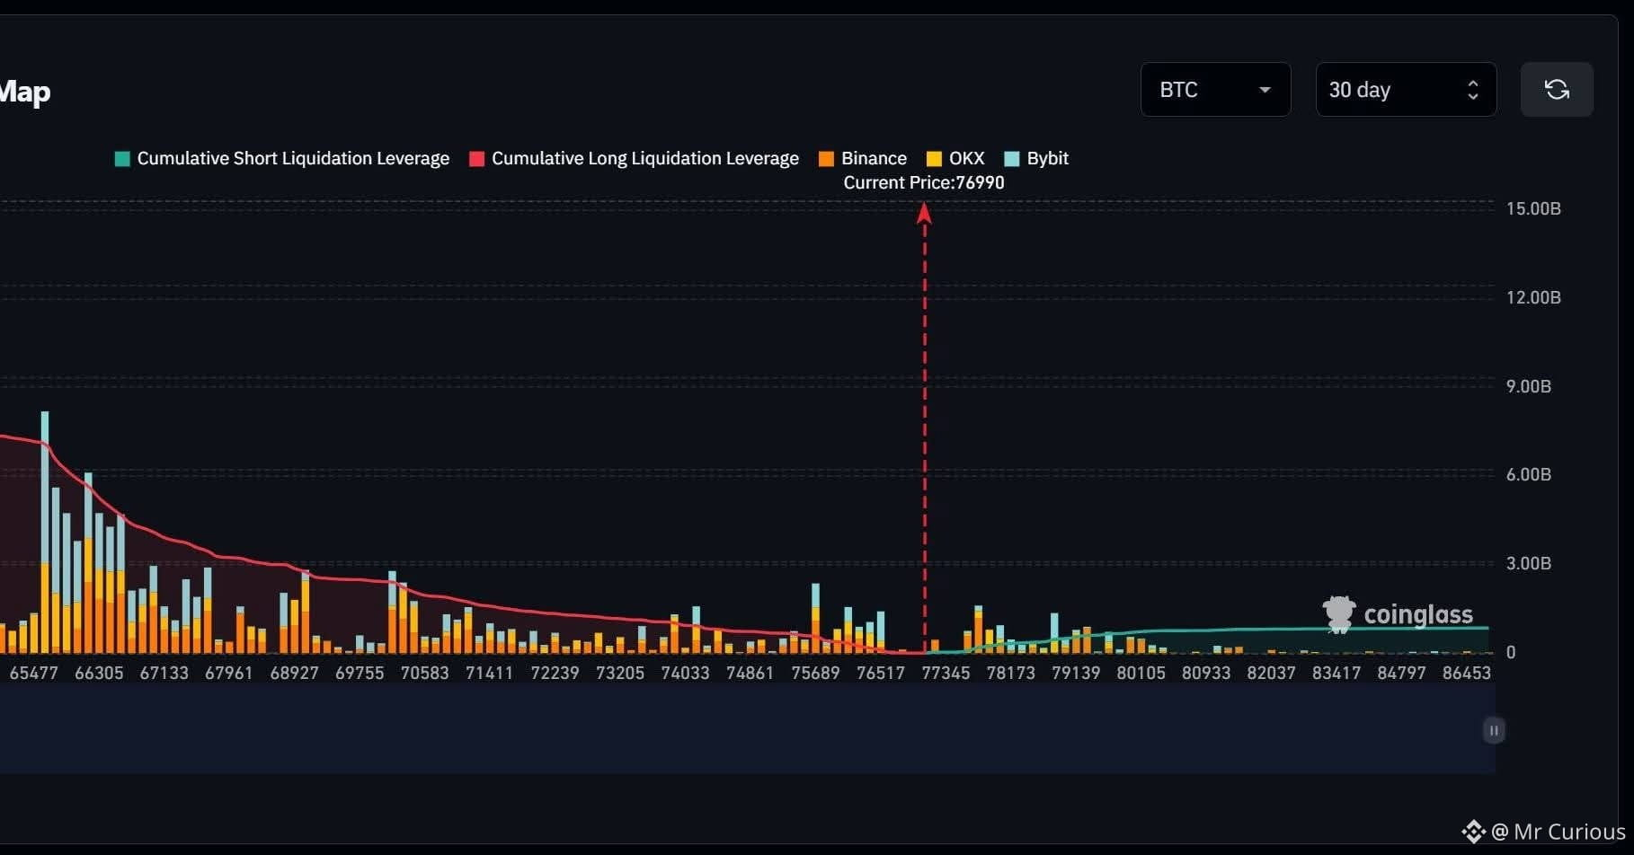Click the 80933 price axis label
This screenshot has height=855, width=1634.
click(x=1206, y=673)
